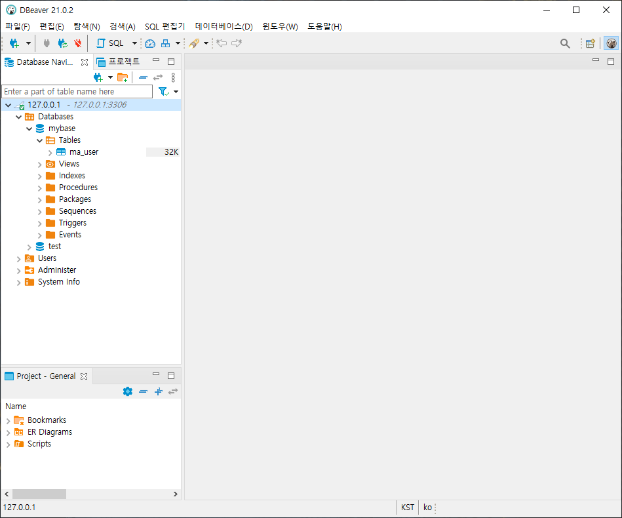
Task: Expand the ma_user table node
Action: click(x=50, y=152)
